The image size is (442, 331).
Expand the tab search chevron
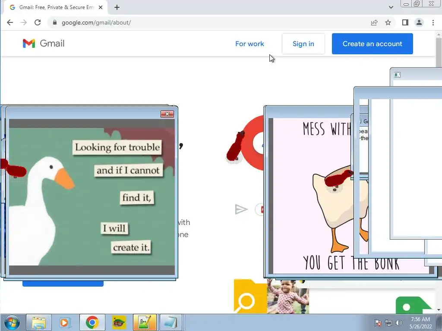point(391,7)
